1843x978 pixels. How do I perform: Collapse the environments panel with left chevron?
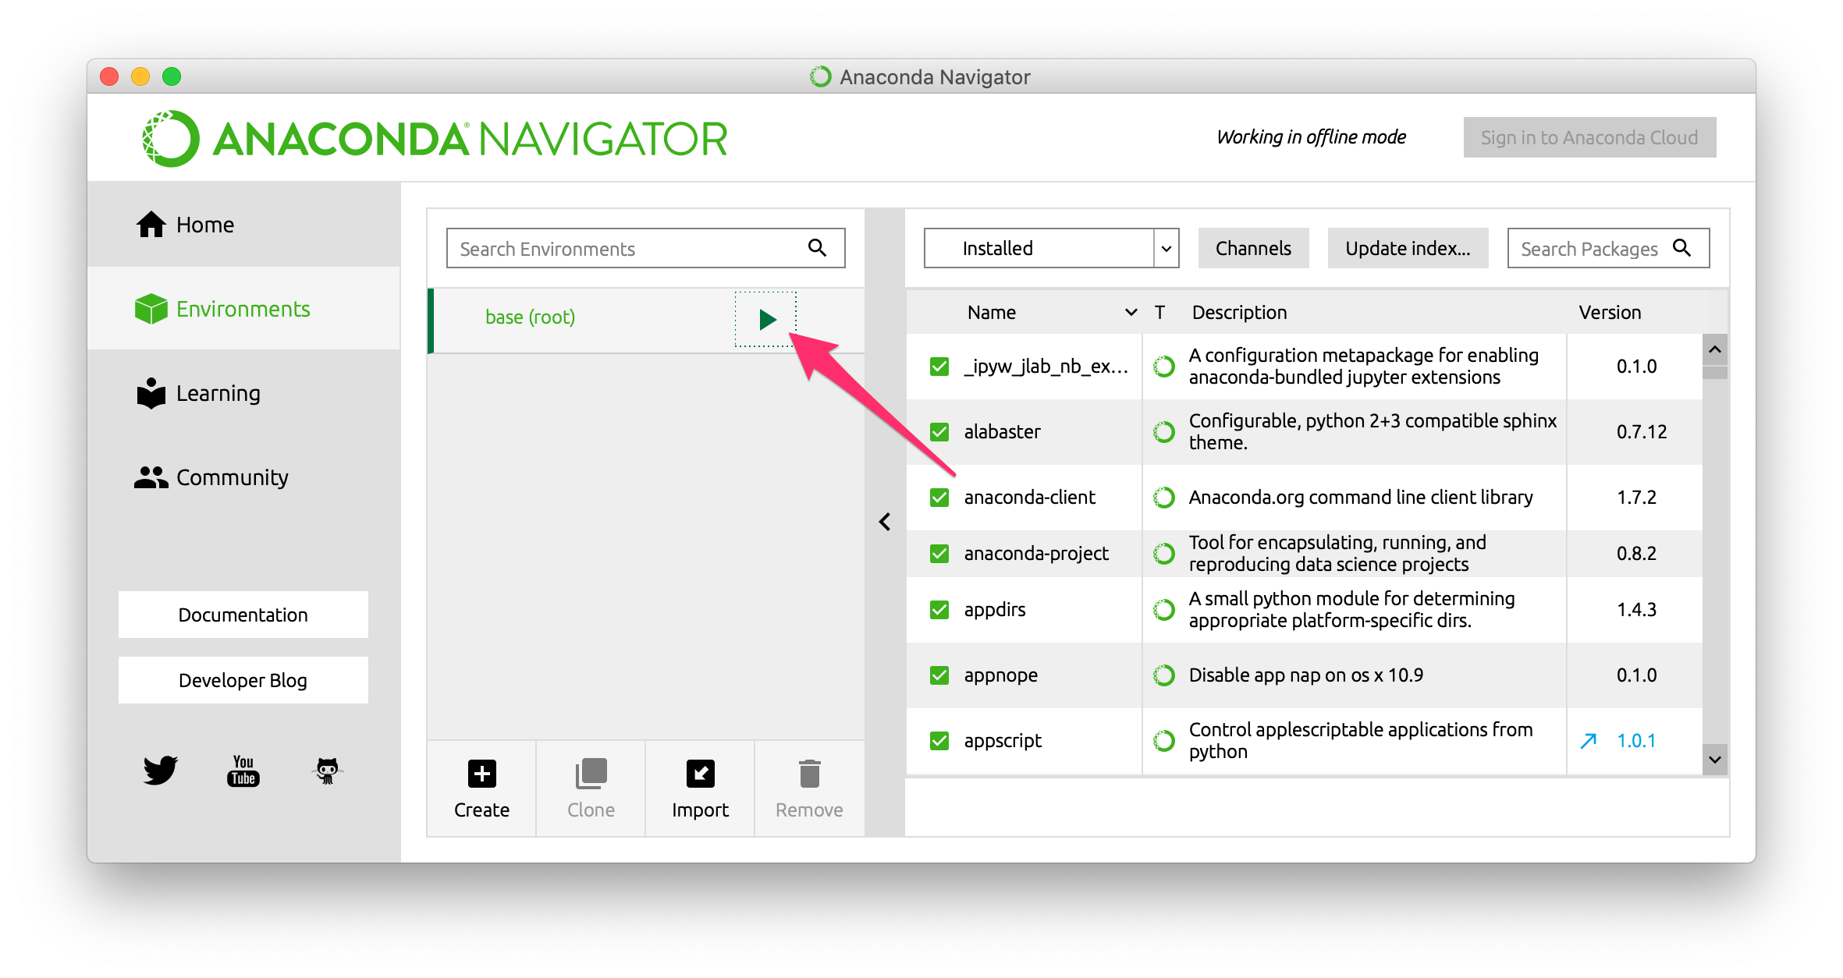(885, 522)
